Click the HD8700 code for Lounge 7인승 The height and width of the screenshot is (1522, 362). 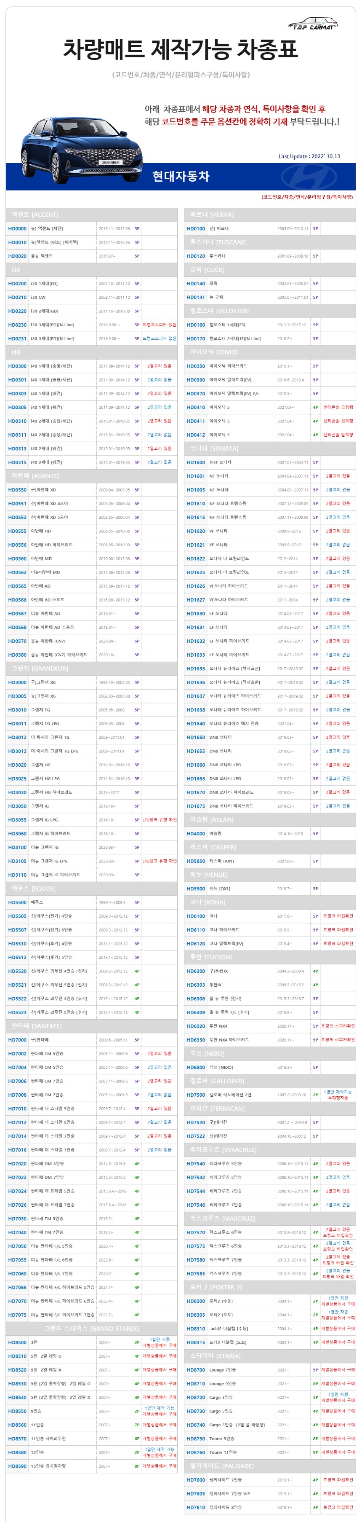tap(196, 1369)
